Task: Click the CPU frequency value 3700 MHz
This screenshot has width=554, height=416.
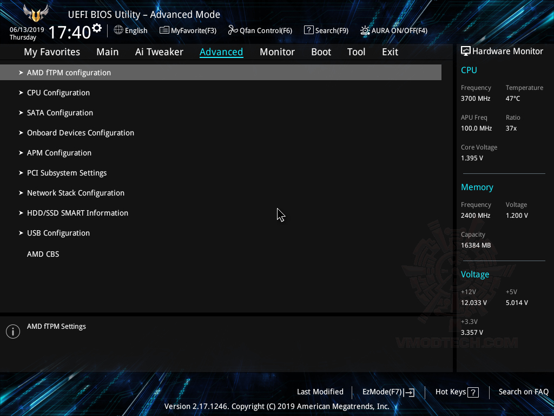Action: [475, 99]
